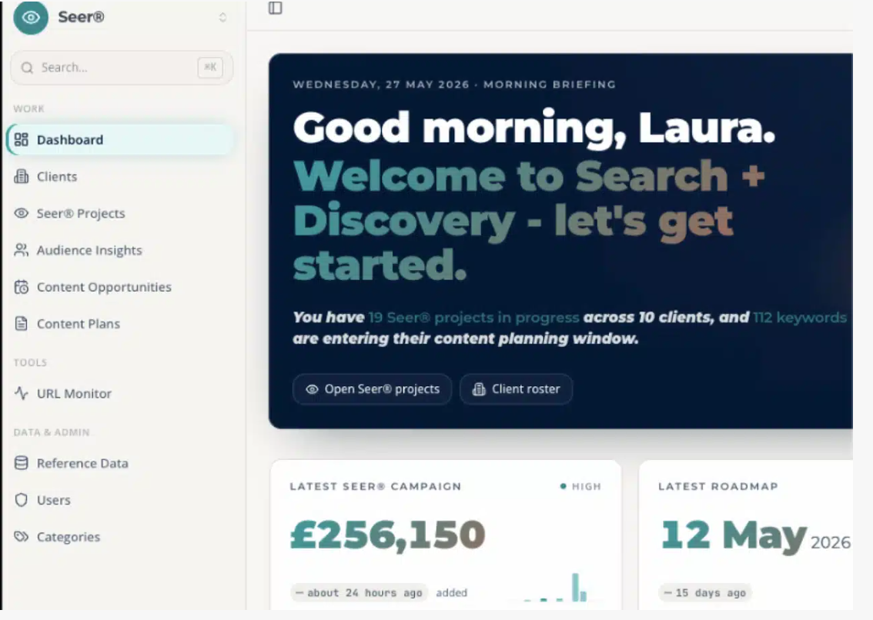Click the £256,150 campaign value
Image resolution: width=873 pixels, height=620 pixels.
pos(388,535)
